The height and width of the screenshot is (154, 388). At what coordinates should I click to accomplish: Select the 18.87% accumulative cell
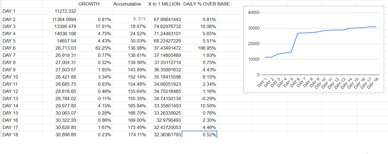(x=130, y=26)
